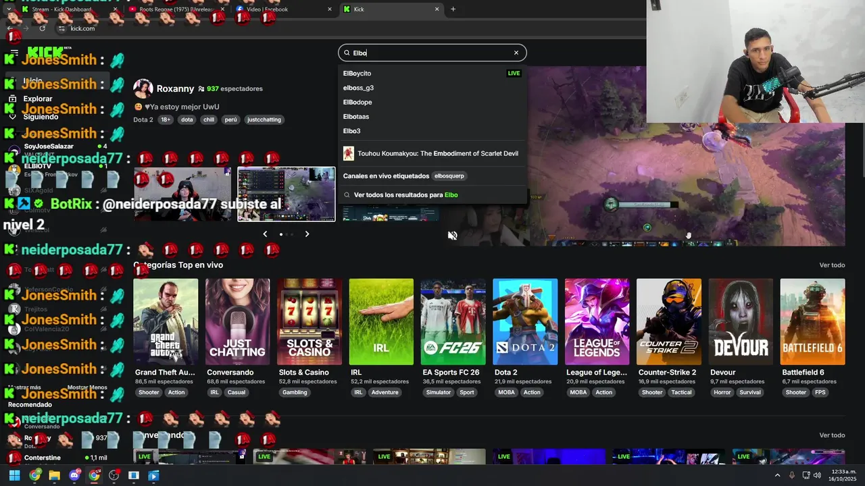The image size is (865, 486).
Task: Select search suggestion elboss_g3
Action: click(x=432, y=88)
